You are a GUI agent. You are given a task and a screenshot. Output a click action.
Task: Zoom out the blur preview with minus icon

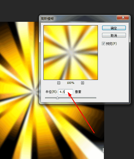point(59,83)
